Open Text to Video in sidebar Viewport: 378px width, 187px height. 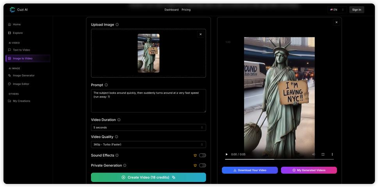tap(21, 50)
